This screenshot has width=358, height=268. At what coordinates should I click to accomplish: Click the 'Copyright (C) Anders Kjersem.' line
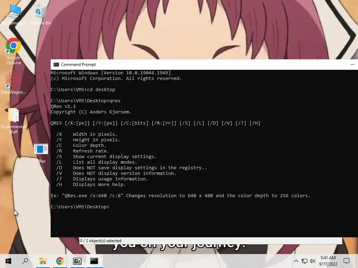click(91, 112)
